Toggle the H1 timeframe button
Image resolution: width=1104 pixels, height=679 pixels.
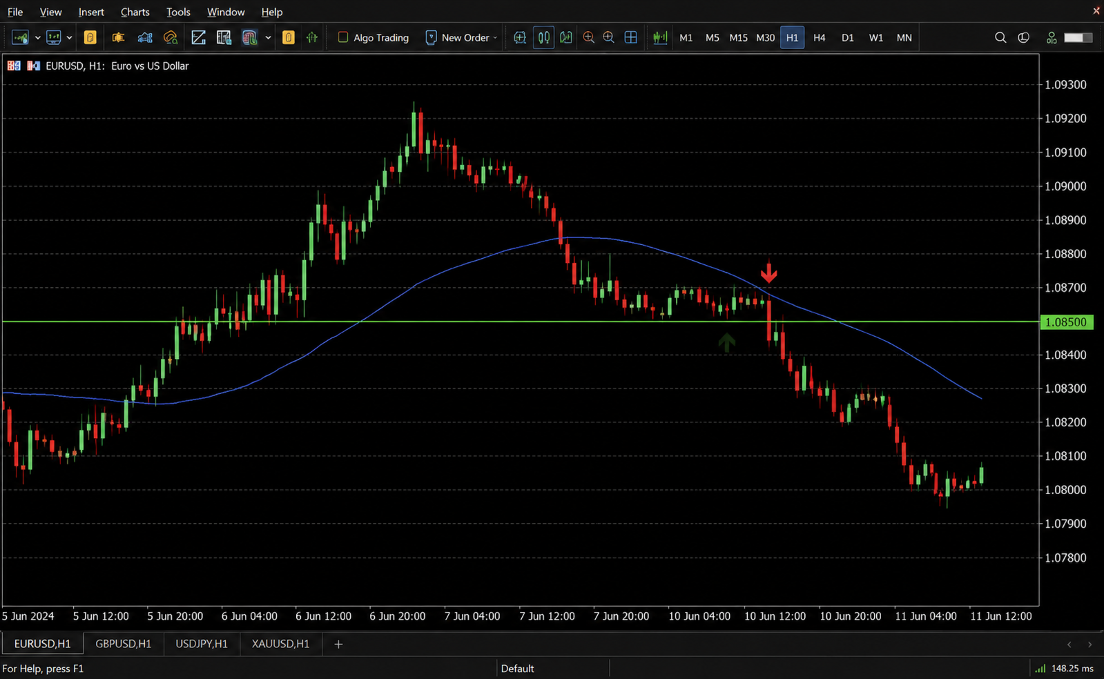click(792, 37)
